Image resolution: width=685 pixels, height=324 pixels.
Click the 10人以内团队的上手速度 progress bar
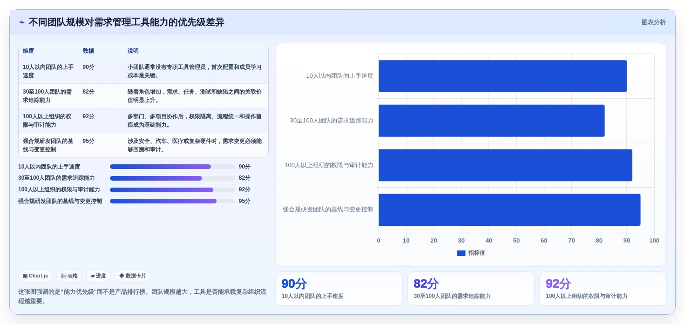(172, 167)
